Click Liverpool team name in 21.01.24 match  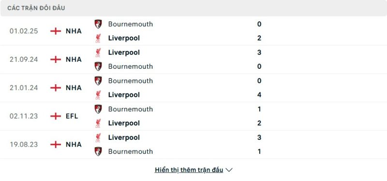point(124,95)
